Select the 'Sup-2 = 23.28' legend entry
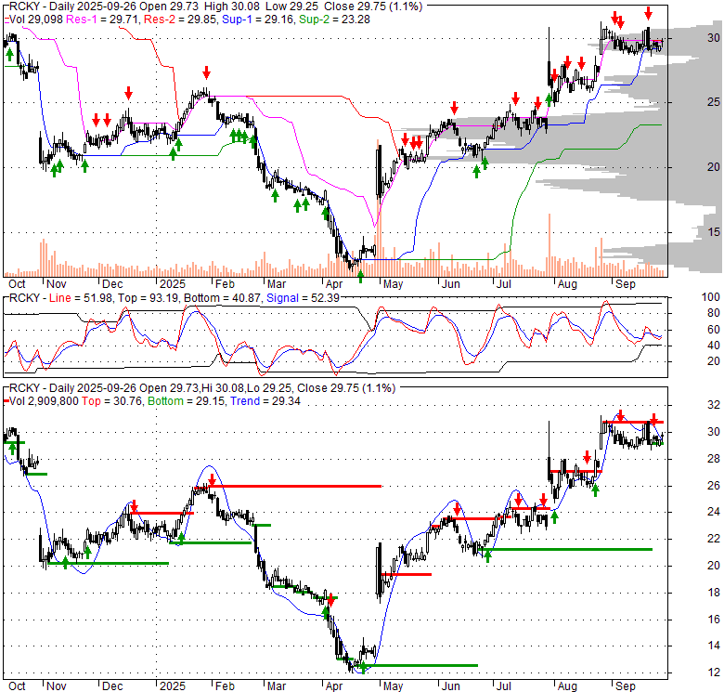 (334, 20)
